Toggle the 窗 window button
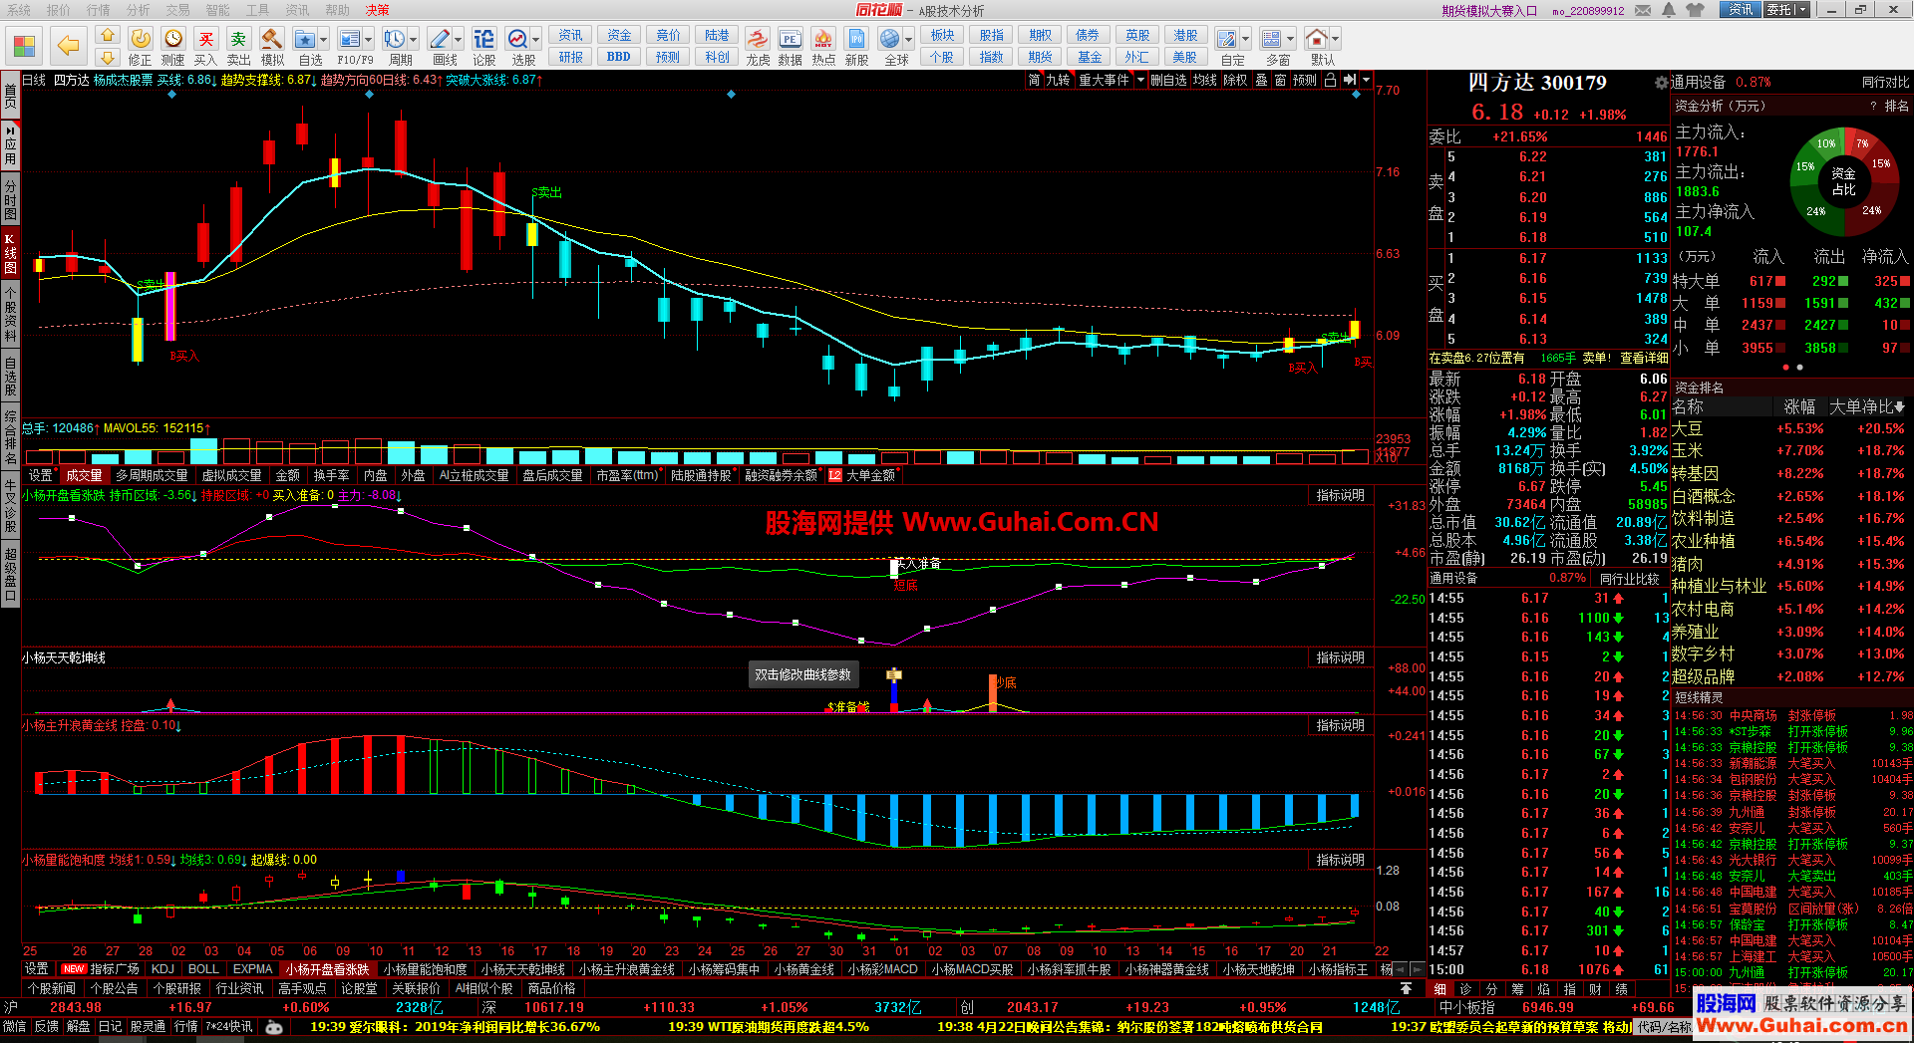The image size is (1914, 1043). coord(1280,80)
